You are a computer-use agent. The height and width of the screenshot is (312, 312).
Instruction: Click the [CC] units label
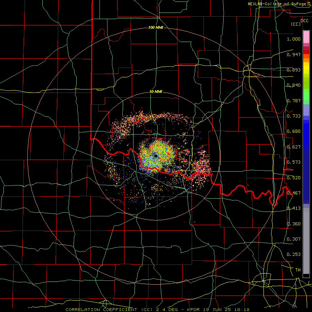tap(296, 24)
